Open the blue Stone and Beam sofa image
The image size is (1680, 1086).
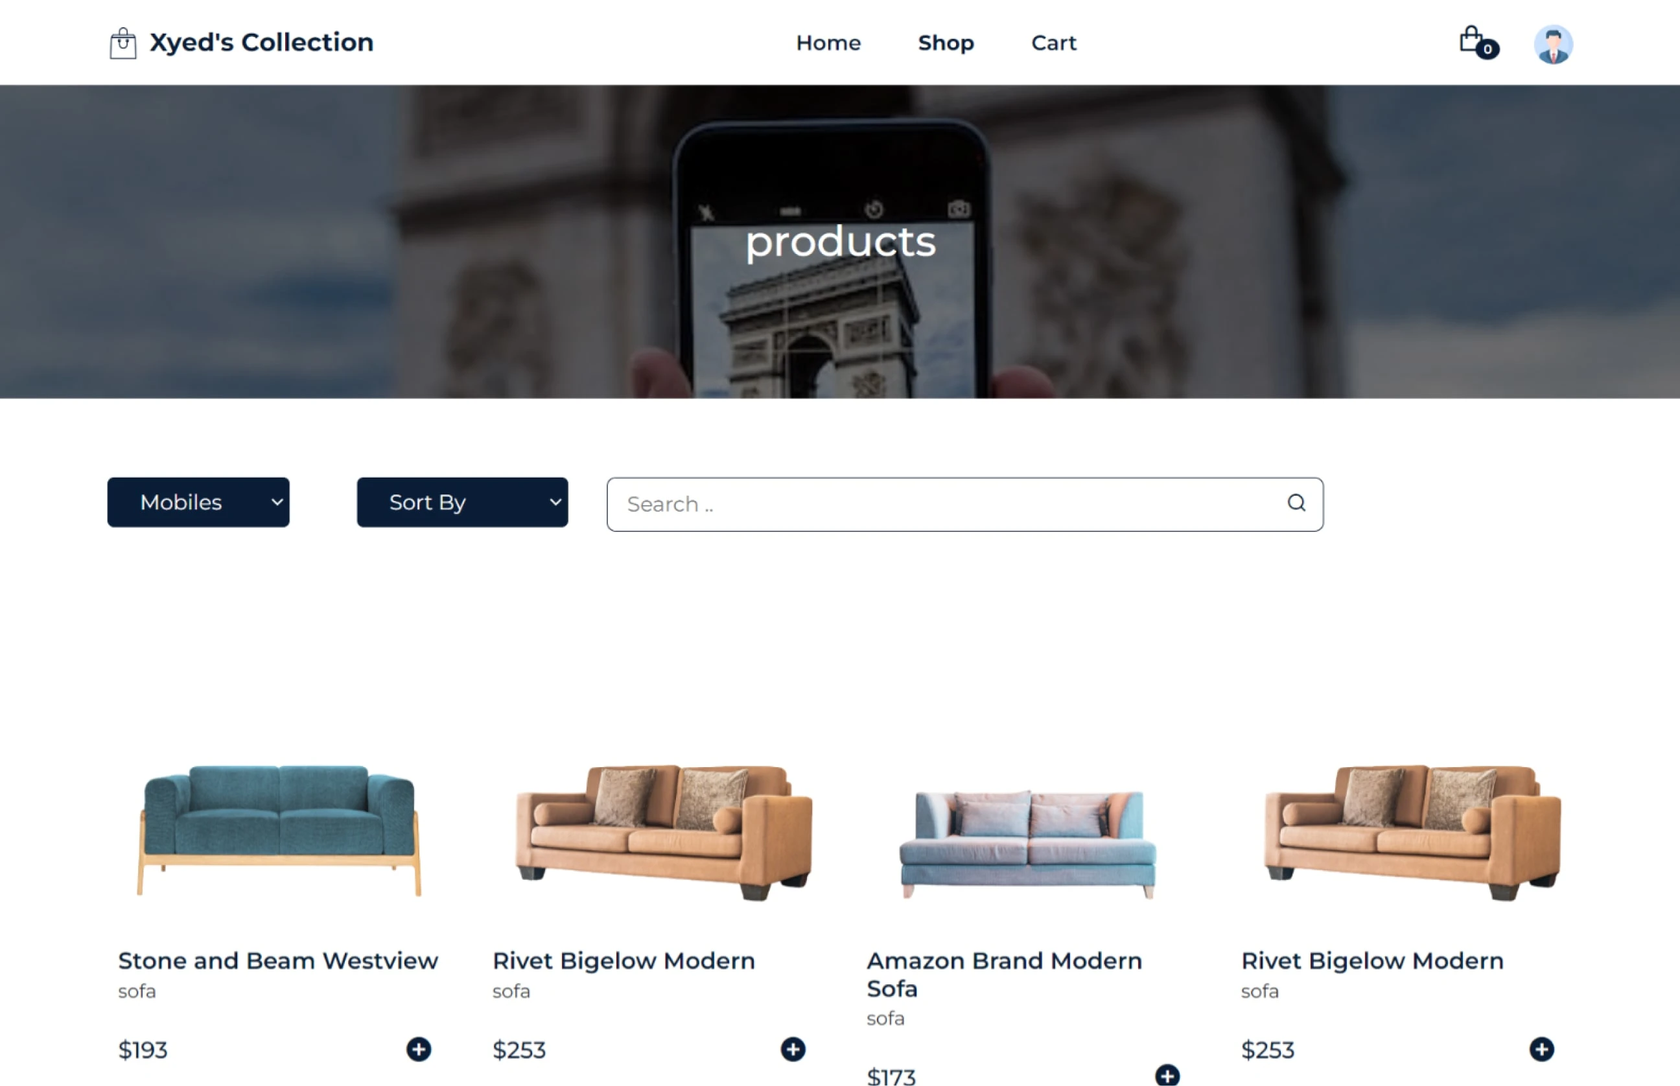[279, 830]
